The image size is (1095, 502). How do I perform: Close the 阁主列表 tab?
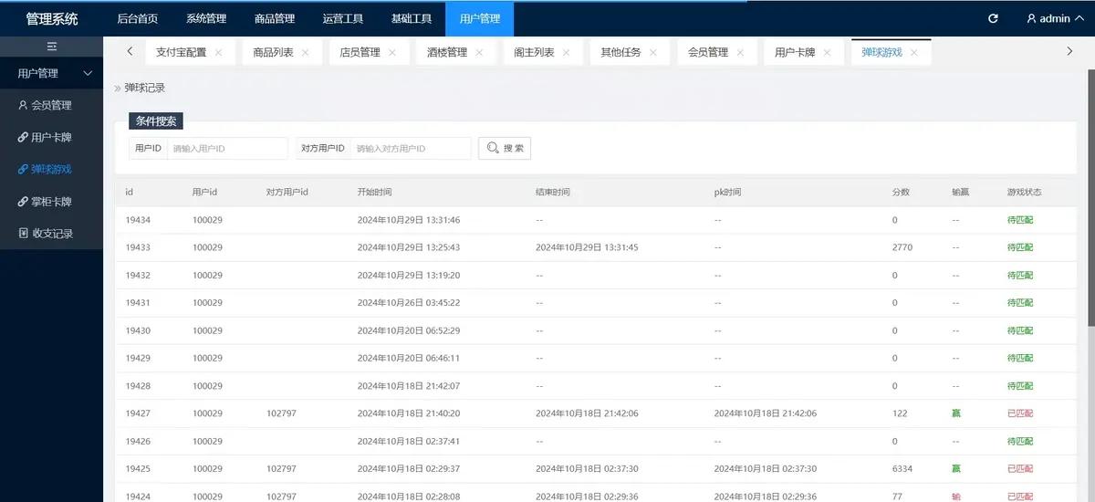[567, 53]
